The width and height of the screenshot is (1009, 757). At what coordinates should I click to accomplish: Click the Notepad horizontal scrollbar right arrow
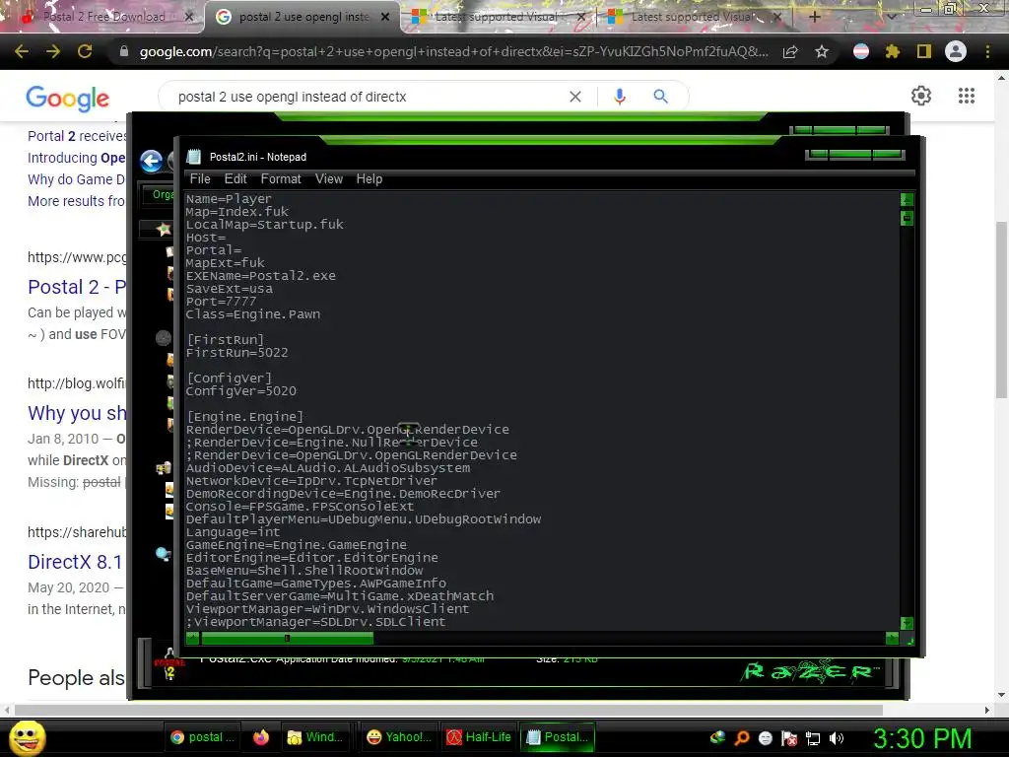(892, 638)
